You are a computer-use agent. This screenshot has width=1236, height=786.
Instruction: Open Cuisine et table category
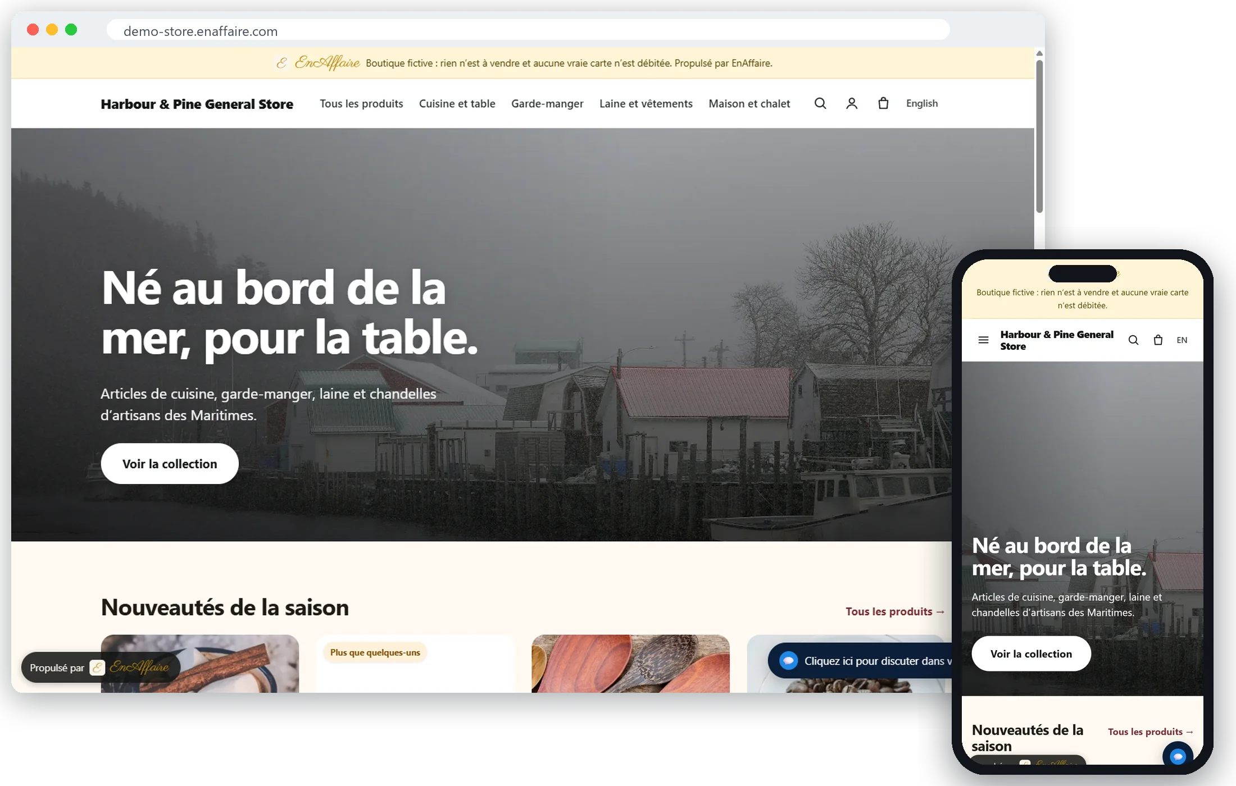457,104
